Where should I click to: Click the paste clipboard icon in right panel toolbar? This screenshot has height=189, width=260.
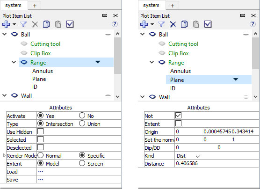196,24
